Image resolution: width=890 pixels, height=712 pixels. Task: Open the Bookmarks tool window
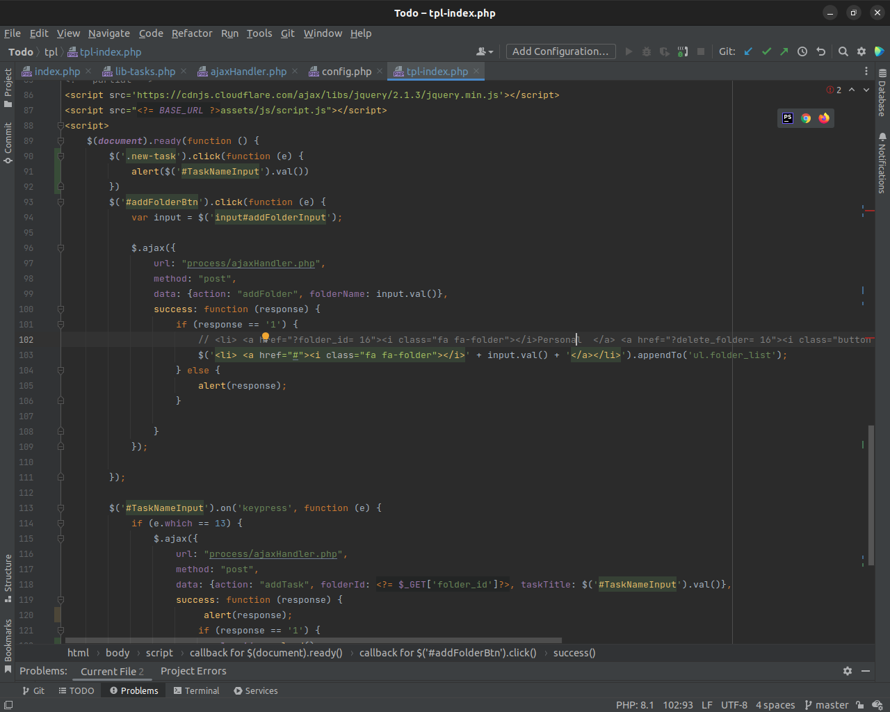click(8, 646)
